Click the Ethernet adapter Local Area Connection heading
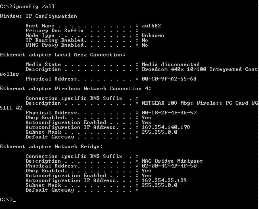The width and height of the screenshot is (259, 209). coord(63,55)
